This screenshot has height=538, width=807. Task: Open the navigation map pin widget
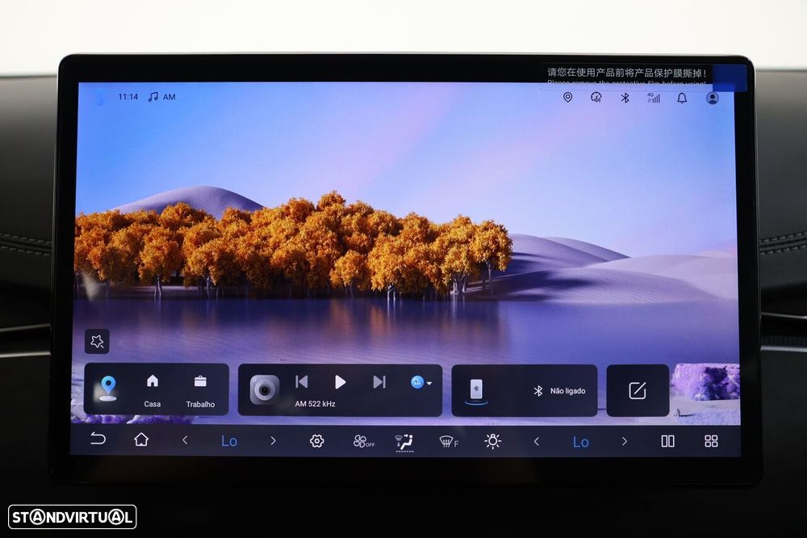[108, 389]
